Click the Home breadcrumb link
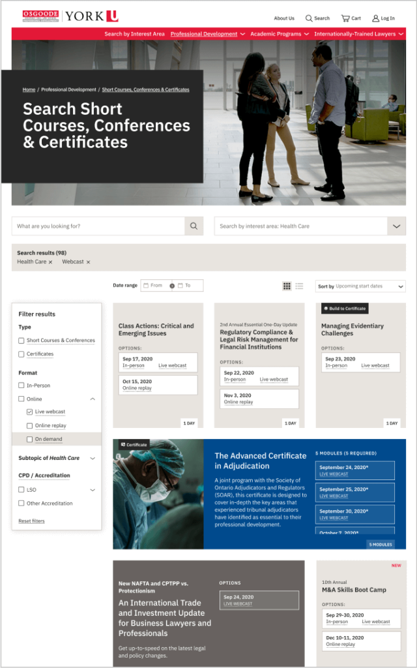 click(29, 90)
